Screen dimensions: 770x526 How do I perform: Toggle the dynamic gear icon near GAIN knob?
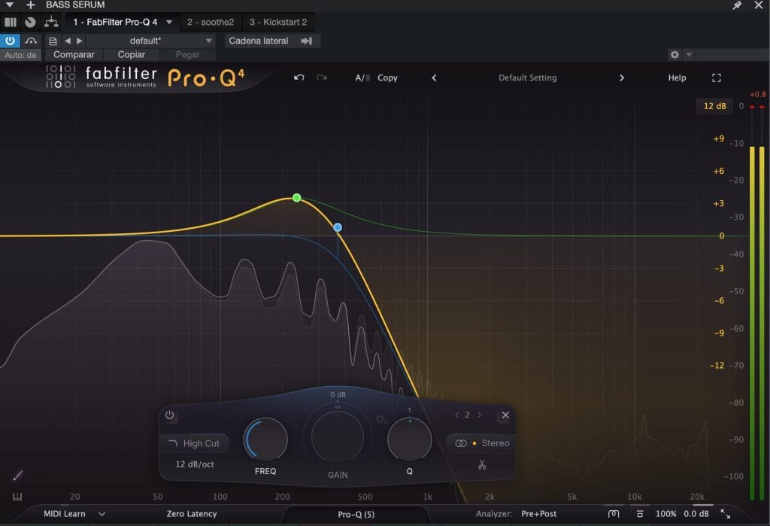pos(381,419)
